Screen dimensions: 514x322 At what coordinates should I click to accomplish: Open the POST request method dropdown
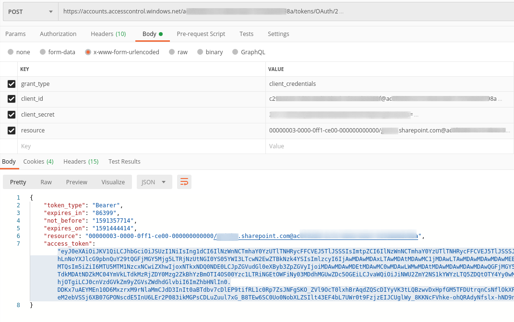30,12
